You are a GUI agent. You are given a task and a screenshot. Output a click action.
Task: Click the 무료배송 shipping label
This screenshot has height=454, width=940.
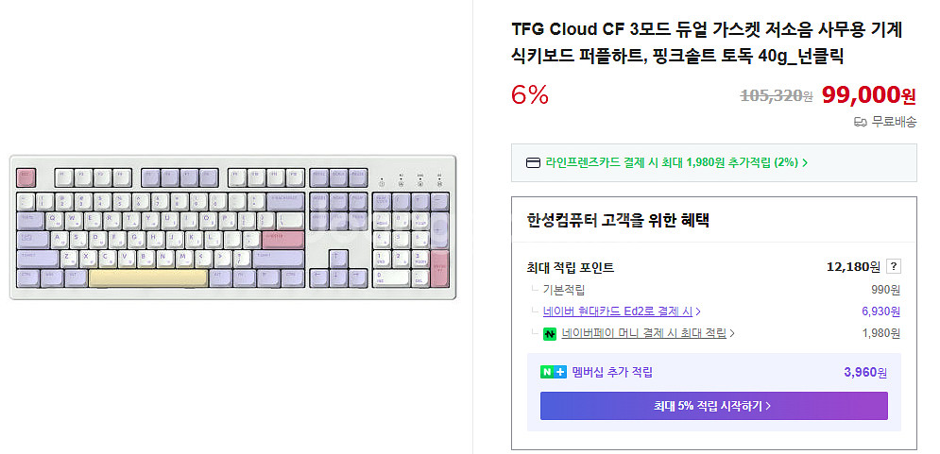pyautogui.click(x=894, y=122)
